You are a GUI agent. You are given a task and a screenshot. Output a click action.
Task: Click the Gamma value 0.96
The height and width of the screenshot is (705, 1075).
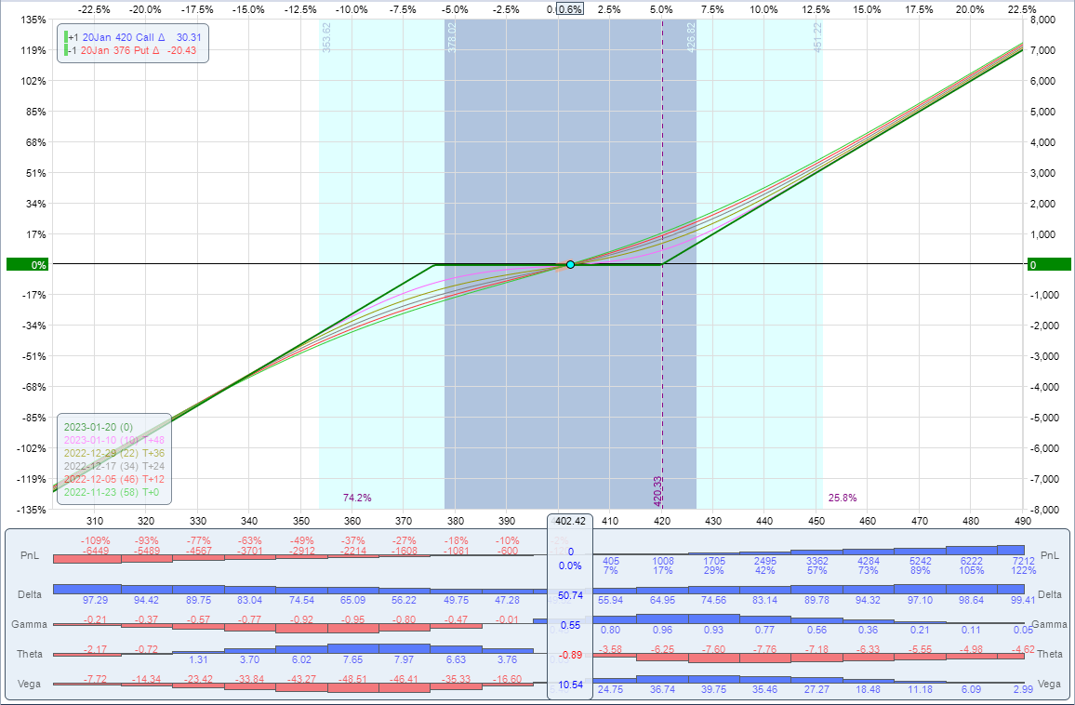point(662,630)
